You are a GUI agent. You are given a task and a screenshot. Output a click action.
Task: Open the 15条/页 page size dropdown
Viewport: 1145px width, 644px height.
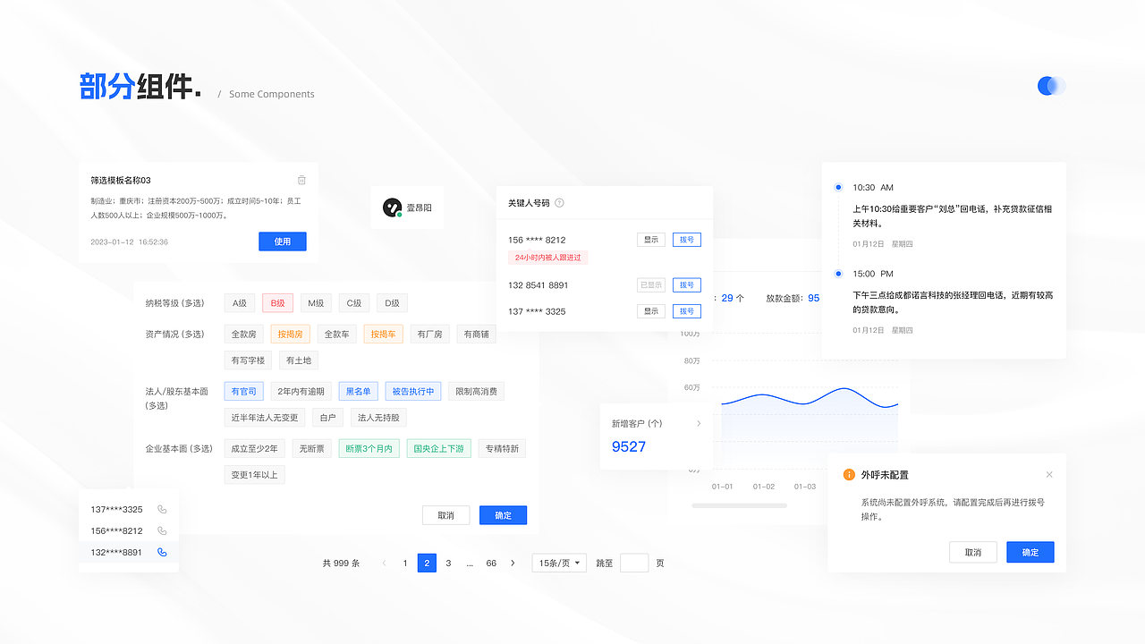(x=559, y=563)
